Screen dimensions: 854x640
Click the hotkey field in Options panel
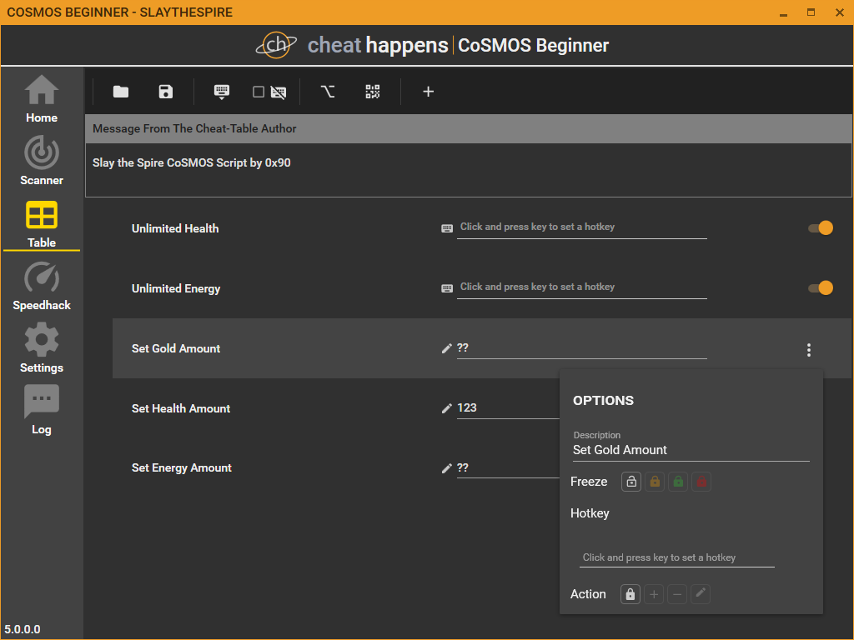click(x=677, y=557)
